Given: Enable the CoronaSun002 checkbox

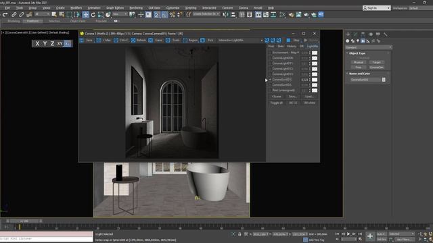Looking at the screenshot, I should pos(270,85).
